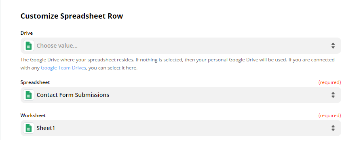
Task: Click the Spreadsheet field label
Action: (x=35, y=82)
